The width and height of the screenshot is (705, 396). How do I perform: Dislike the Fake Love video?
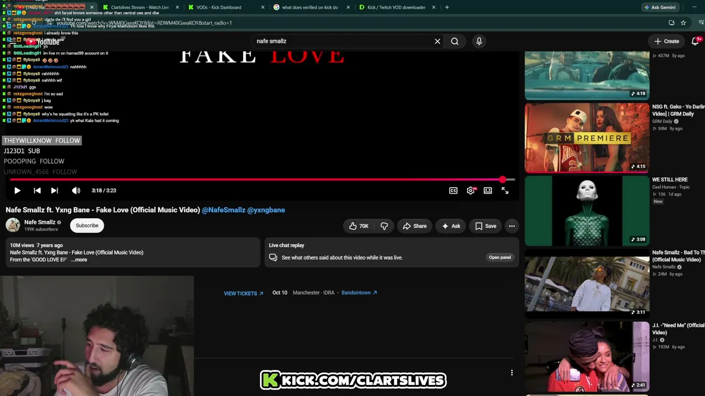pyautogui.click(x=384, y=226)
